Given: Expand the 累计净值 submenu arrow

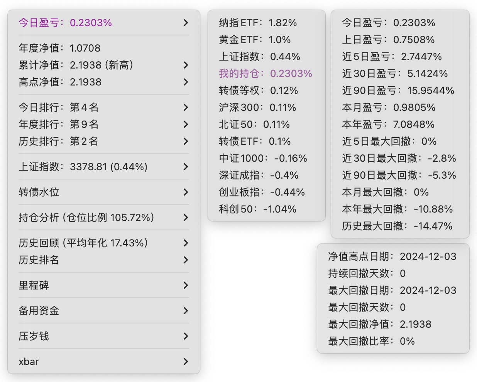Looking at the screenshot, I should pos(186,65).
